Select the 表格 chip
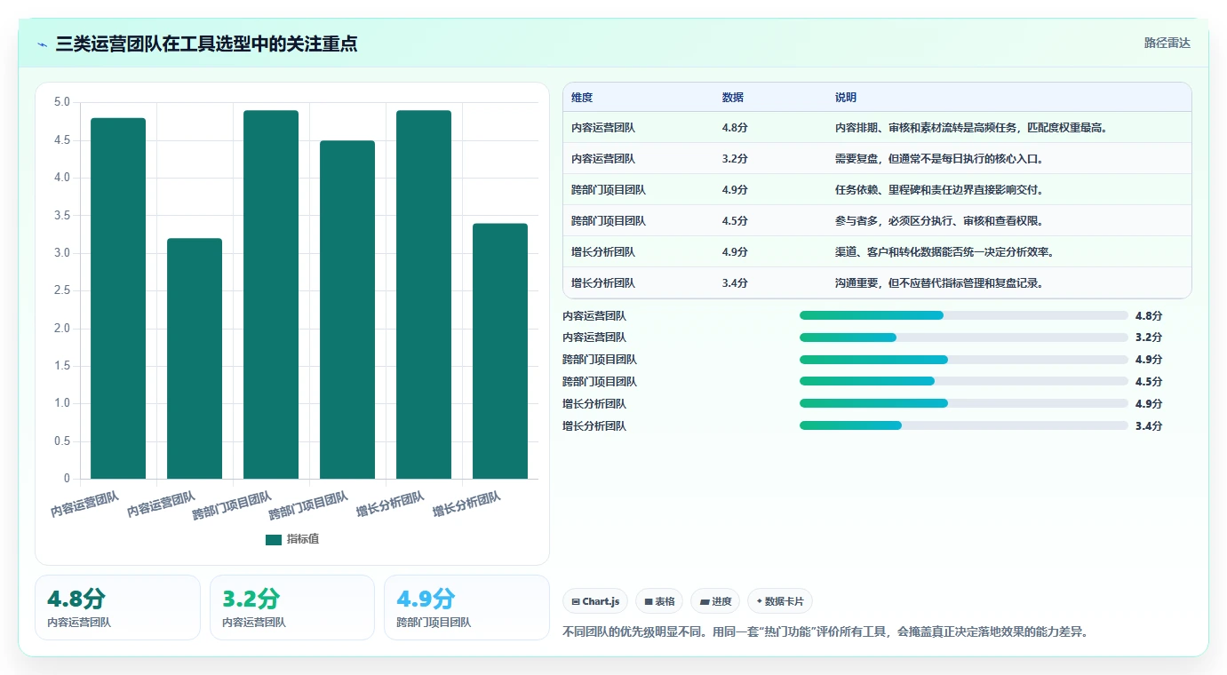1227x675 pixels. (x=659, y=601)
